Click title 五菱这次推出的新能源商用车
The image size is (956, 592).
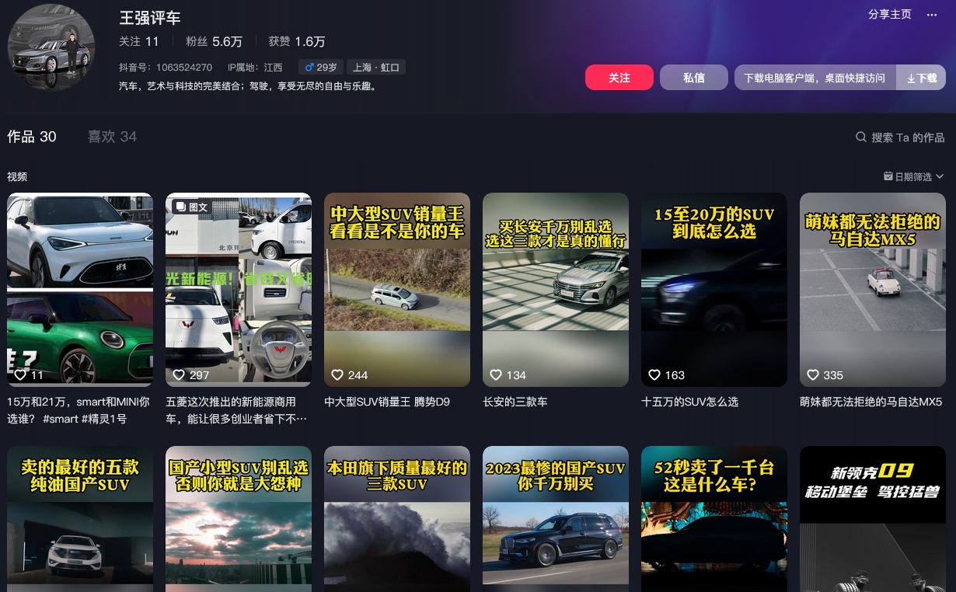pyautogui.click(x=236, y=410)
